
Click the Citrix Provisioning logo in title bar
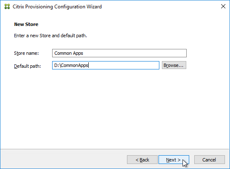click(x=7, y=7)
